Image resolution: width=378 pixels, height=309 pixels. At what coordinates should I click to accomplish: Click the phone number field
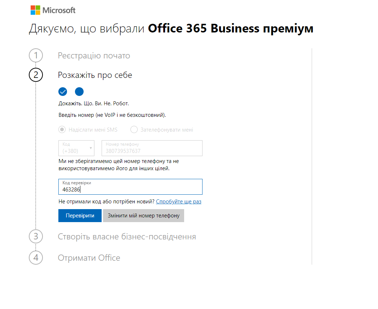tap(152, 148)
